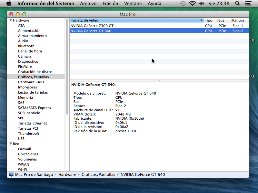Open the volume control icon
258x193 pixels.
pos(201,4)
